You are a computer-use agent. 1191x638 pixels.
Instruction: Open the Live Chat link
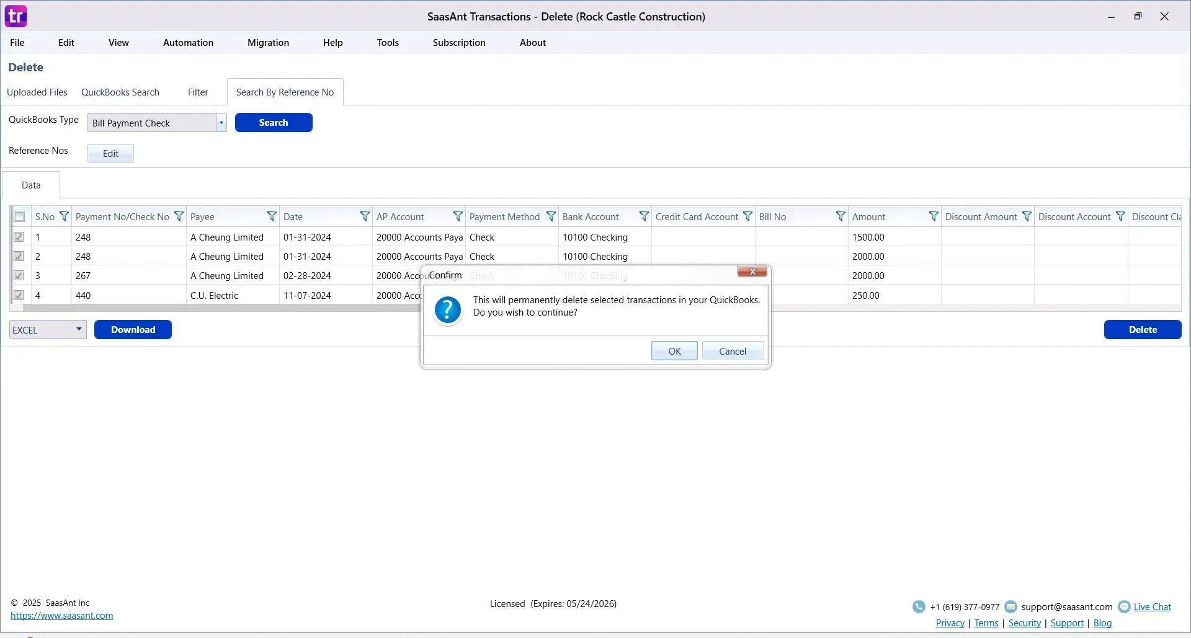[1153, 607]
